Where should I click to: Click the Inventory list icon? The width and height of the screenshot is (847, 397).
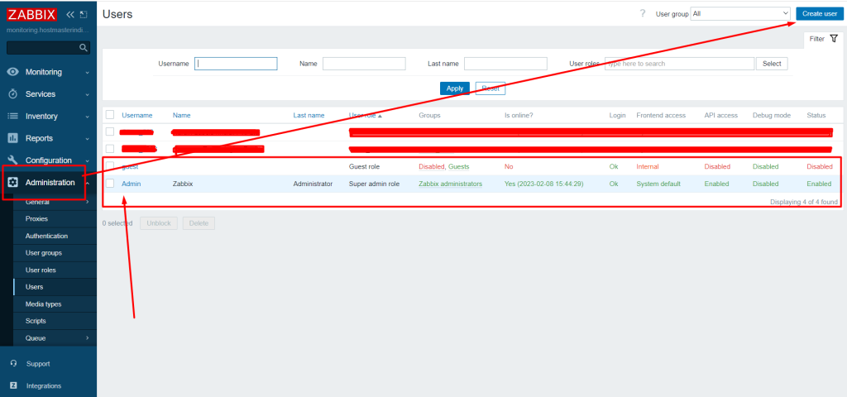(12, 117)
